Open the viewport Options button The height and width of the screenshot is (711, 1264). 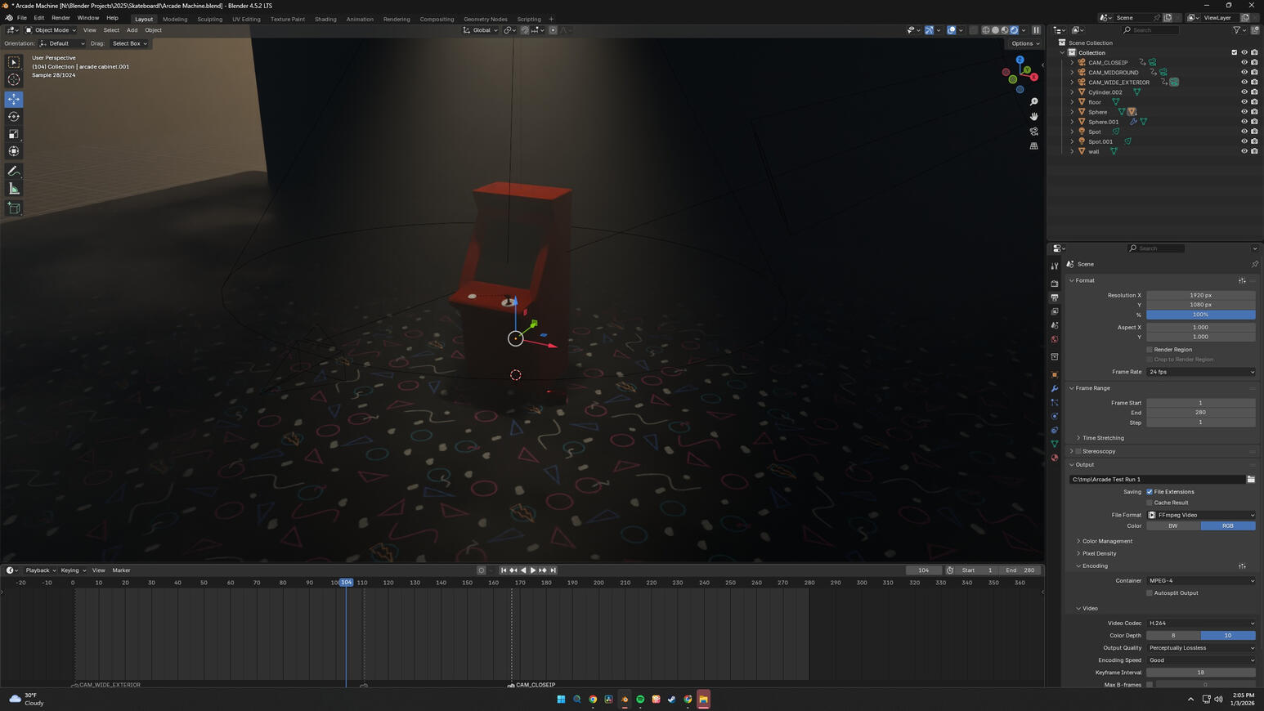[x=1025, y=43]
